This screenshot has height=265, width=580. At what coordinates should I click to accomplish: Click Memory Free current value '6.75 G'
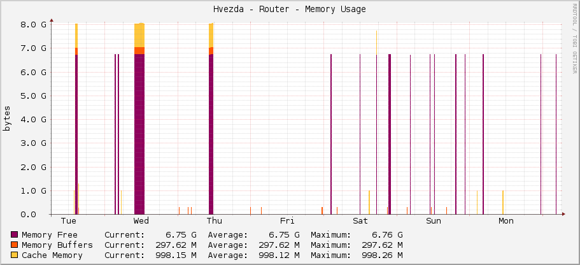click(181, 234)
